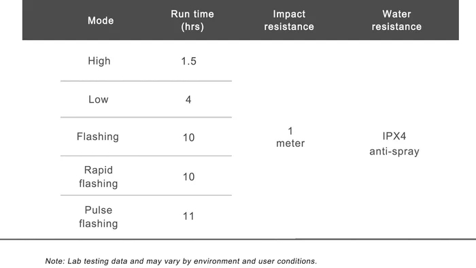Select the High mode row label
This screenshot has width=476, height=268.
click(x=99, y=61)
